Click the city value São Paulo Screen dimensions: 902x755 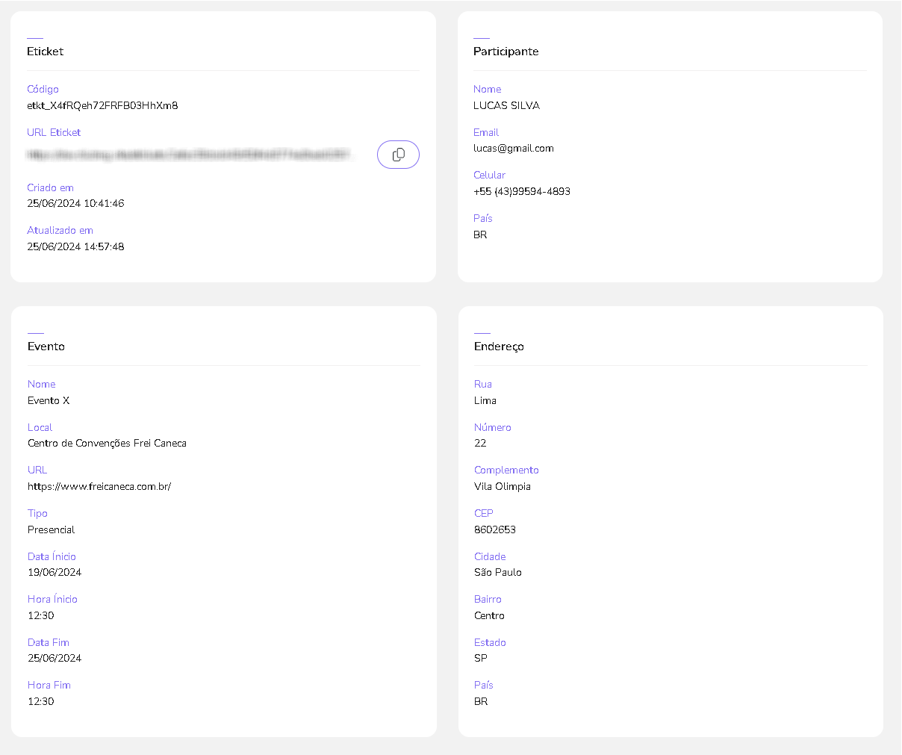tap(497, 572)
